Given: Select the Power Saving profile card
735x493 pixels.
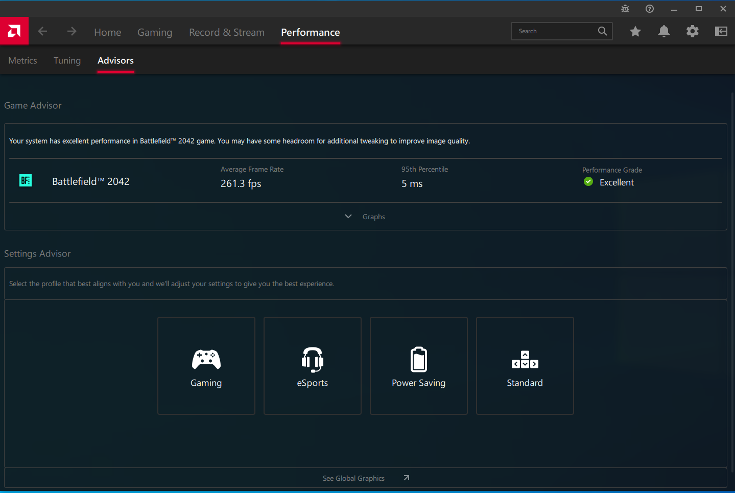Looking at the screenshot, I should [x=419, y=366].
